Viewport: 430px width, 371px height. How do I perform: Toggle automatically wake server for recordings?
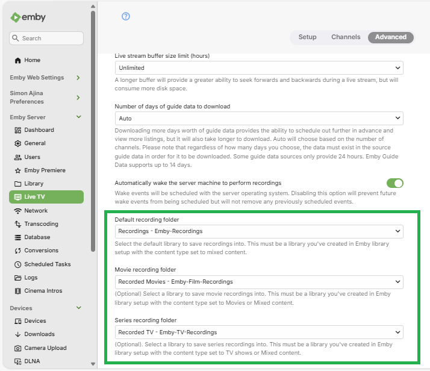point(395,183)
